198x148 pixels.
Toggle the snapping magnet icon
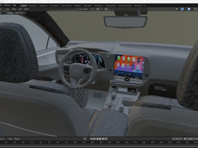(x=98, y=9)
